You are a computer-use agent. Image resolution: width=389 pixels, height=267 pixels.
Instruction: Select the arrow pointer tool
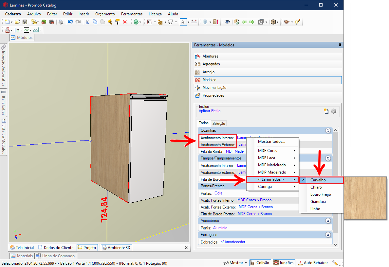(183, 22)
